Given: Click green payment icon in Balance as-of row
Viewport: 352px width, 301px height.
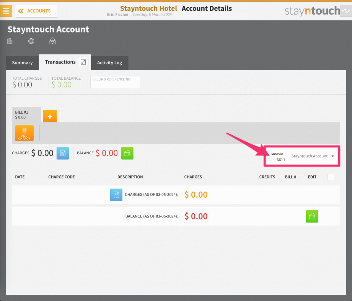Looking at the screenshot, I should point(312,216).
